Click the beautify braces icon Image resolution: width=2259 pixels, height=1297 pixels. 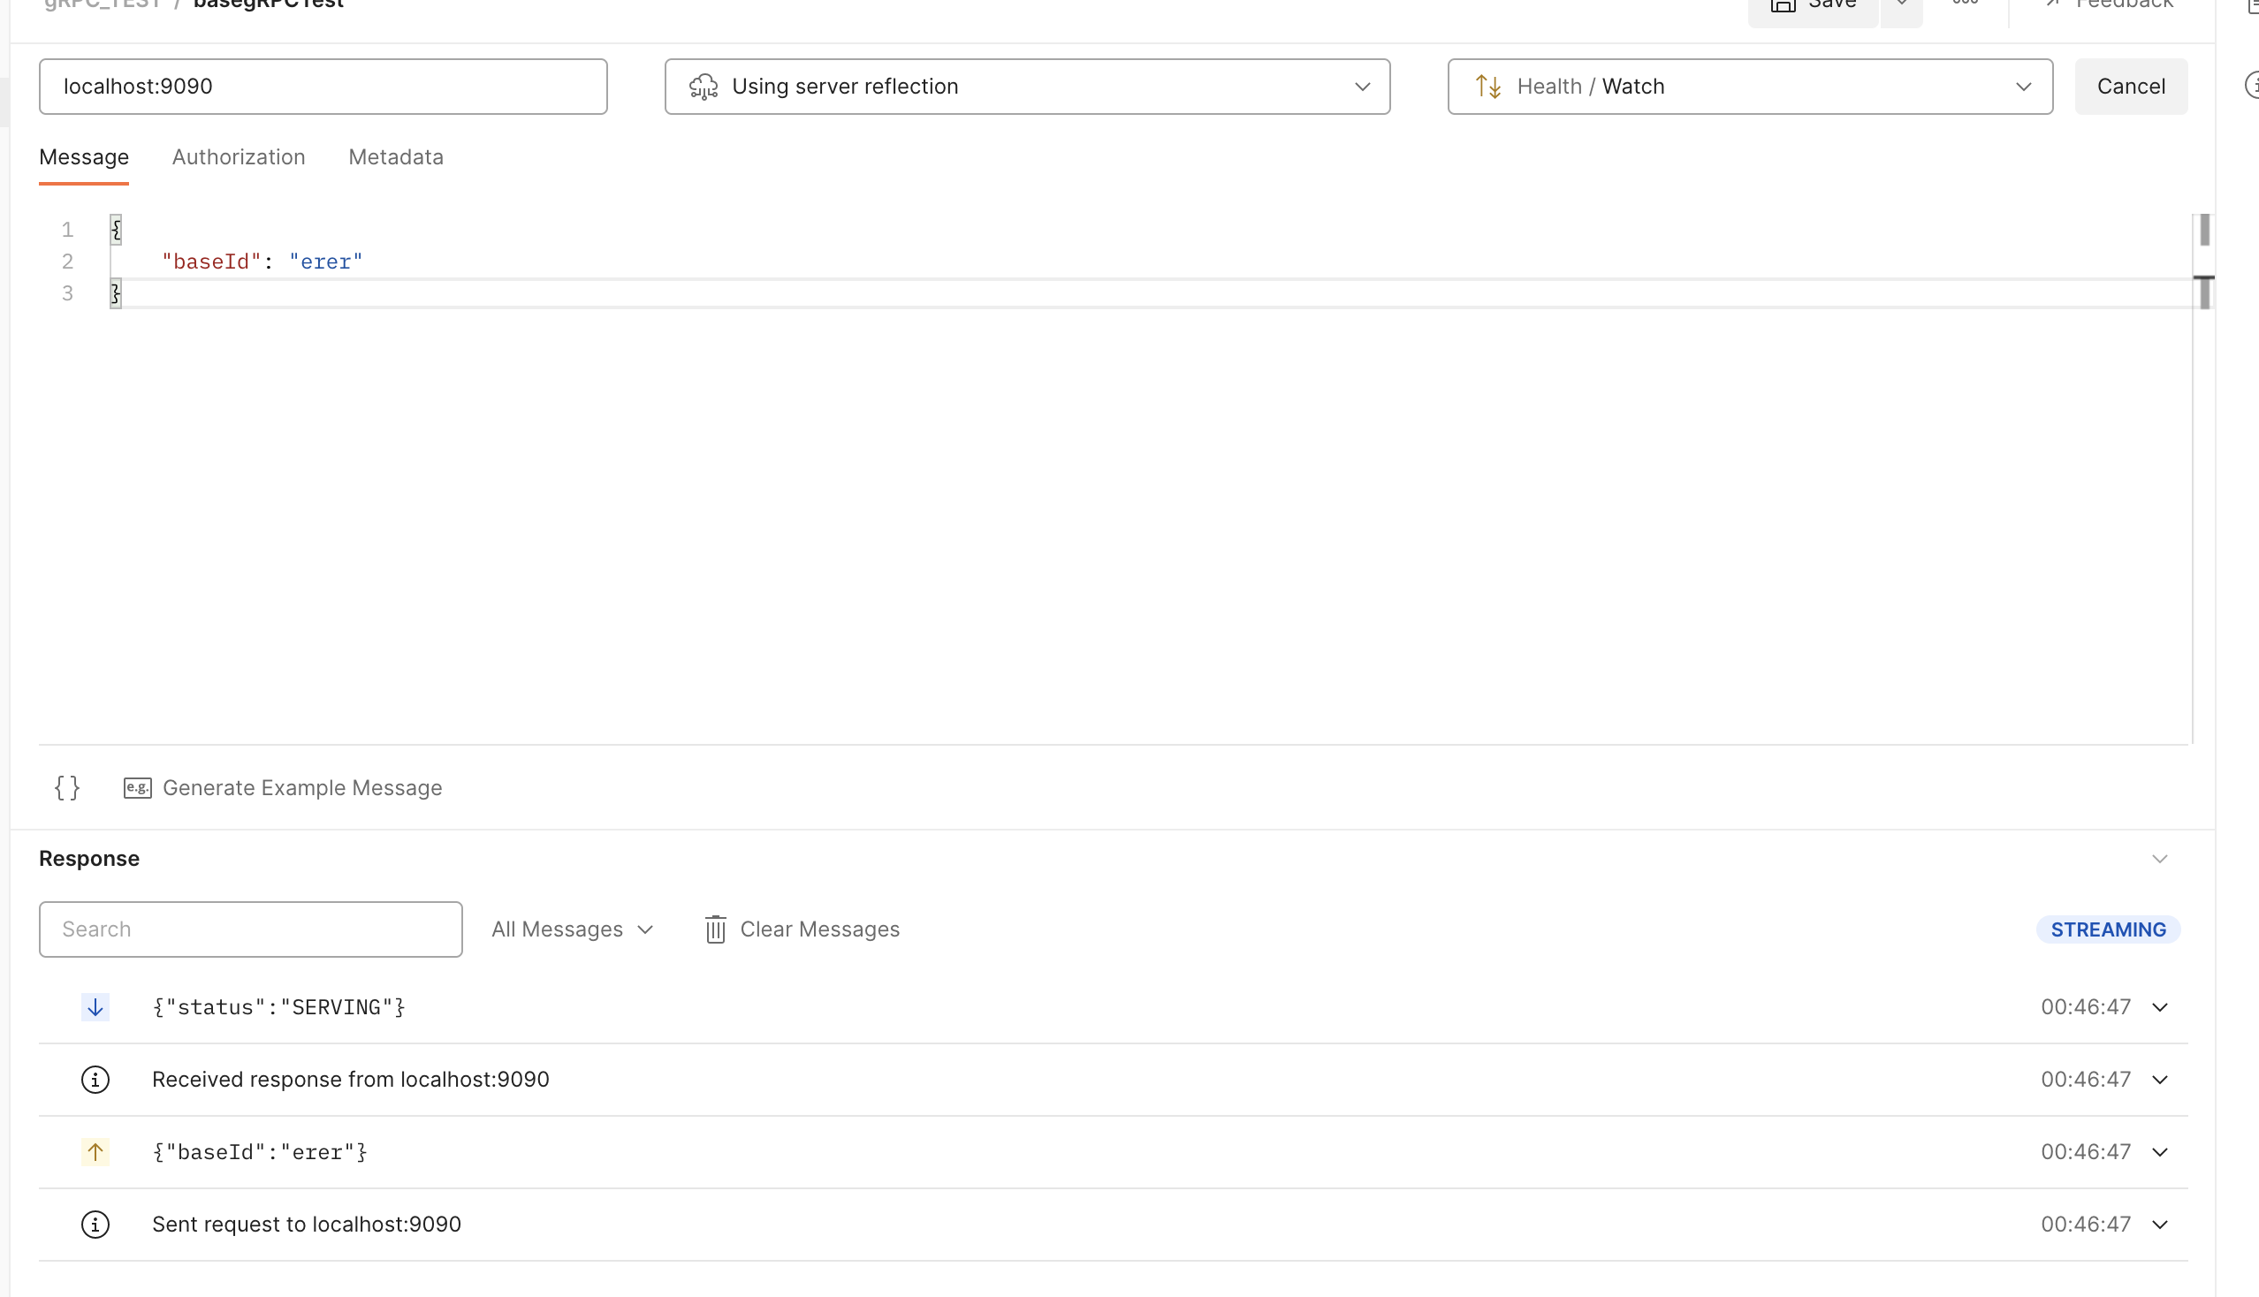[x=67, y=787]
